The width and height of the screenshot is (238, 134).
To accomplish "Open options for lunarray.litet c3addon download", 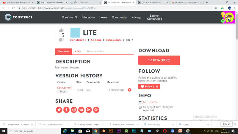I will pyautogui.click(x=137, y=124).
